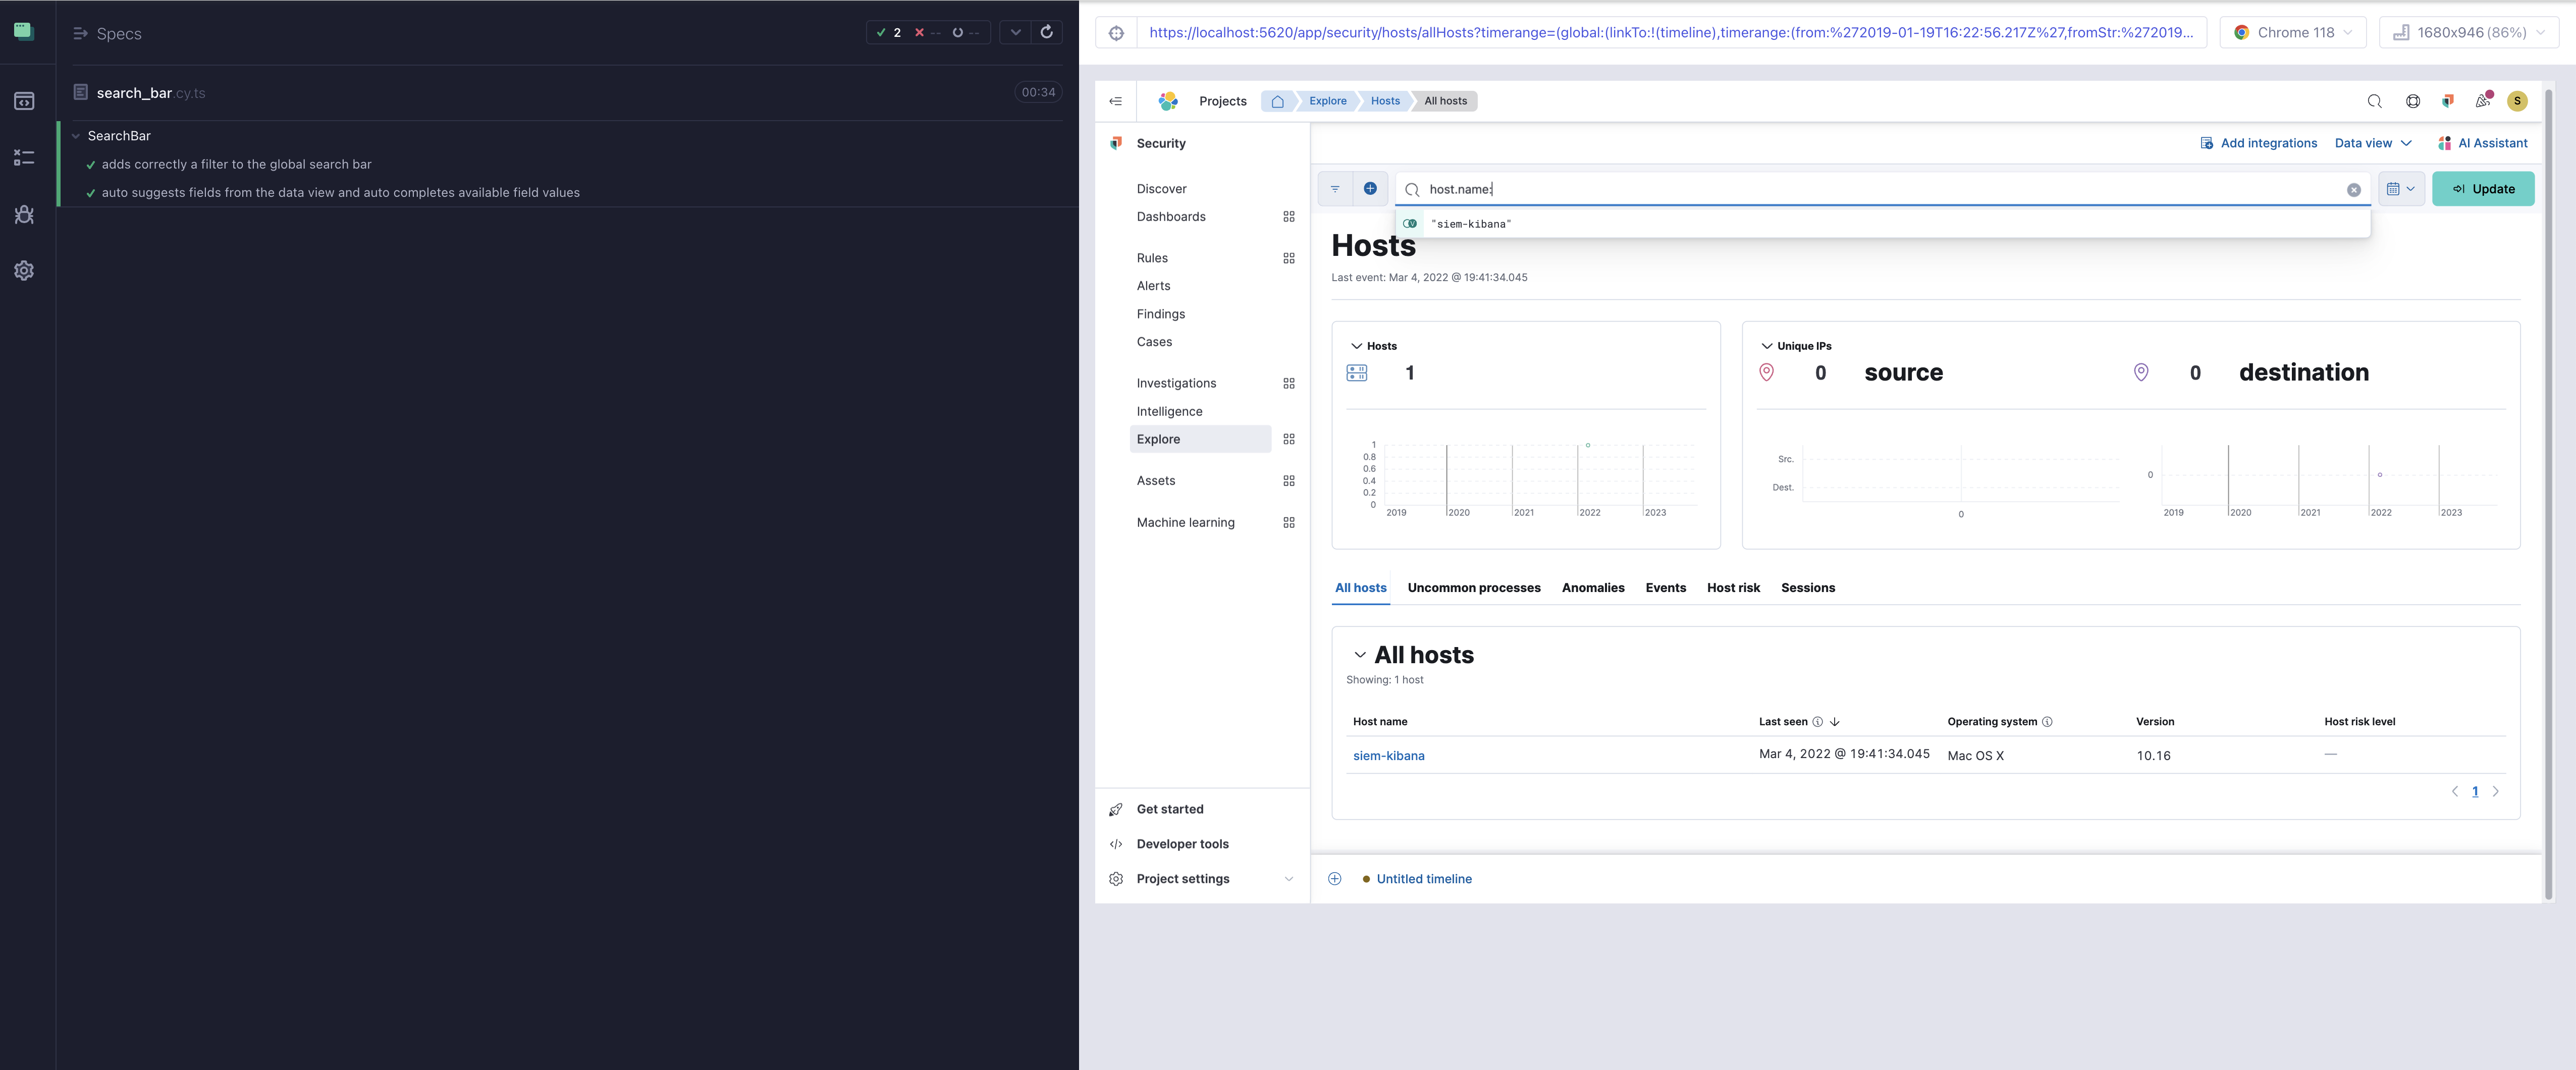Open Untitled timeline
2576x1070 pixels.
coord(1423,879)
